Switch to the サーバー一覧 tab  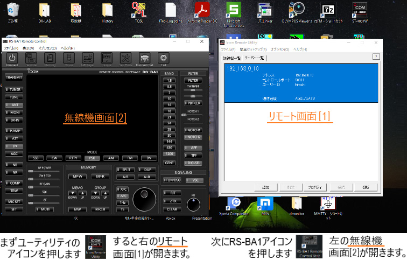(x=254, y=58)
